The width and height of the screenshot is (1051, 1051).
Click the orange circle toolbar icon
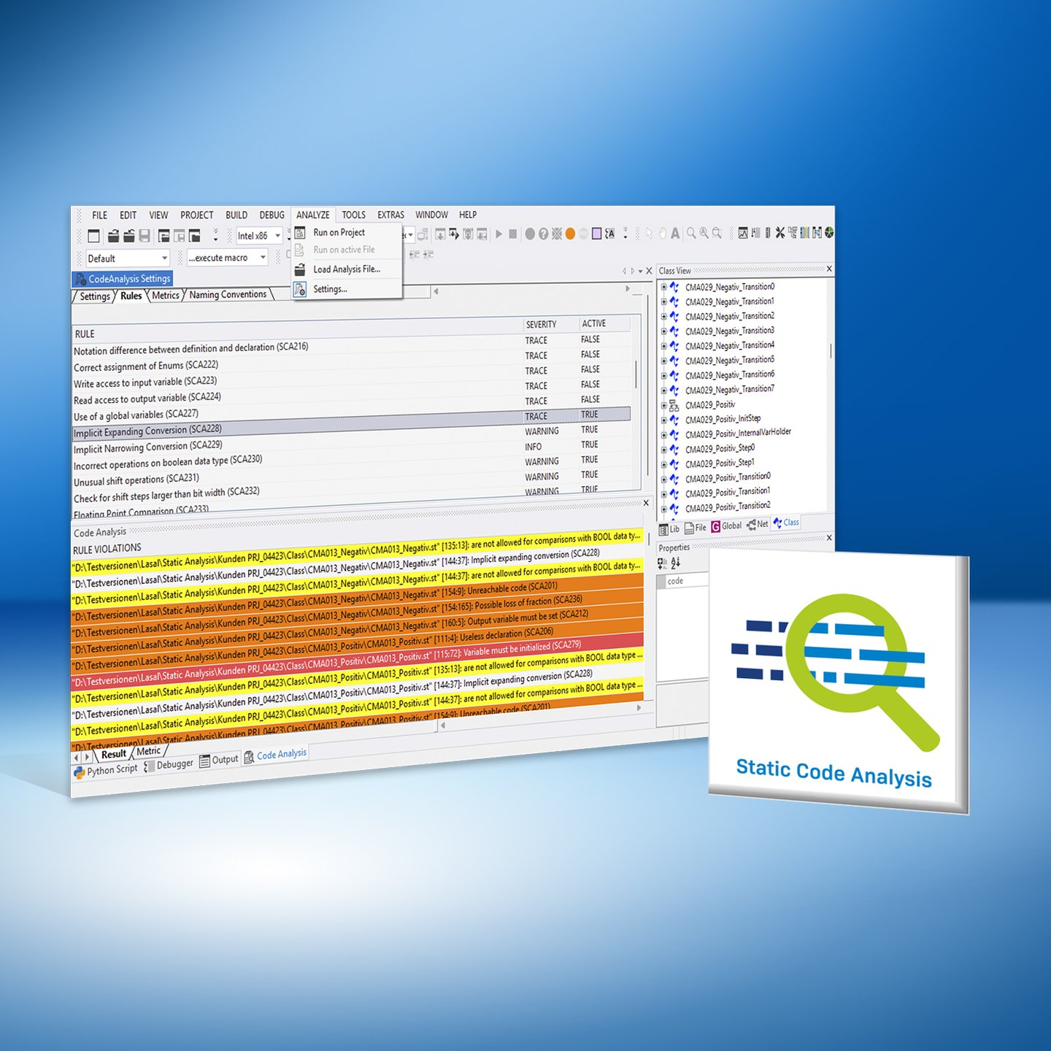tap(570, 234)
